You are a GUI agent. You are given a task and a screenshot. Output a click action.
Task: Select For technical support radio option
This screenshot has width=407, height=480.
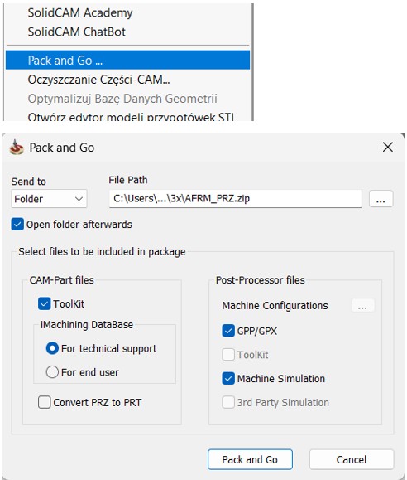[52, 348]
